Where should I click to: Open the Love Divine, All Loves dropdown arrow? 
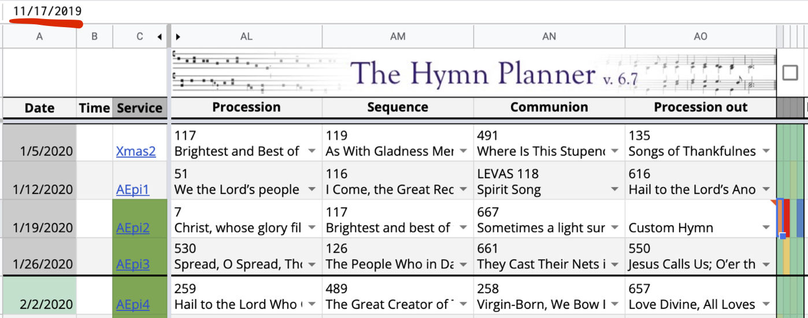[x=766, y=305]
